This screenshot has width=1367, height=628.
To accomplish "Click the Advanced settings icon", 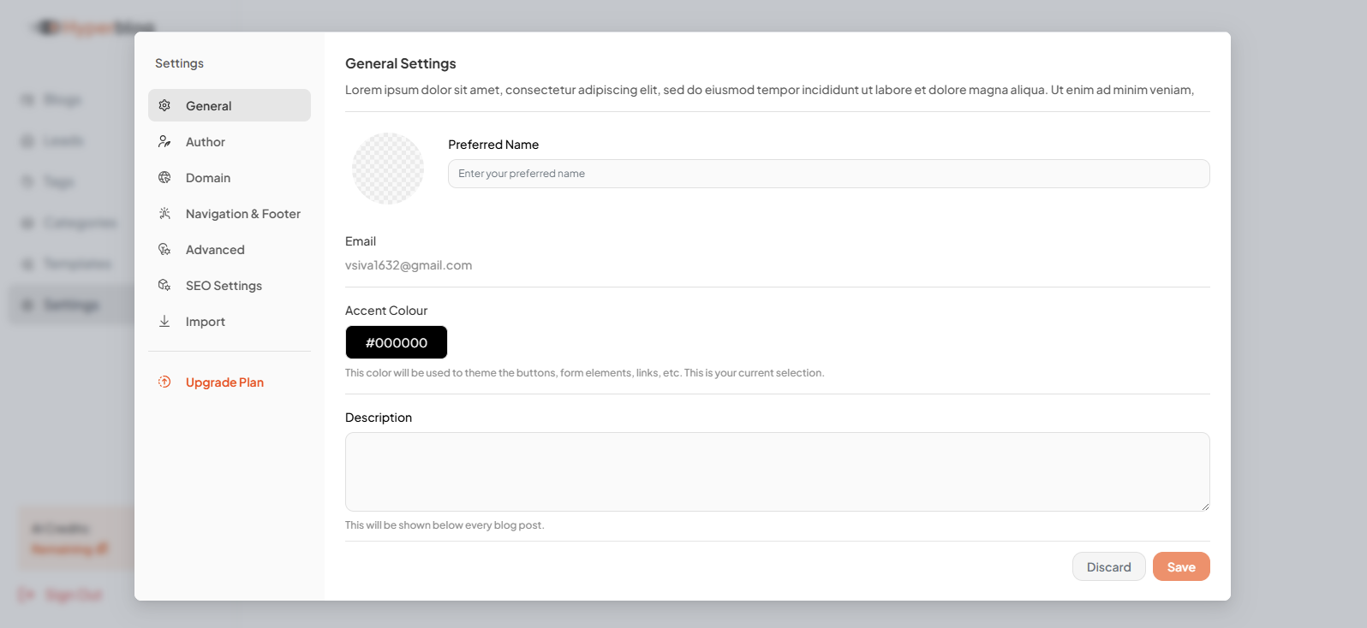I will 164,249.
